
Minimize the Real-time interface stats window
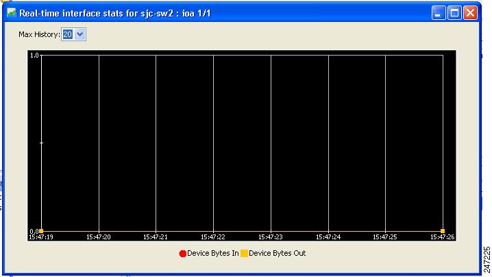point(439,13)
